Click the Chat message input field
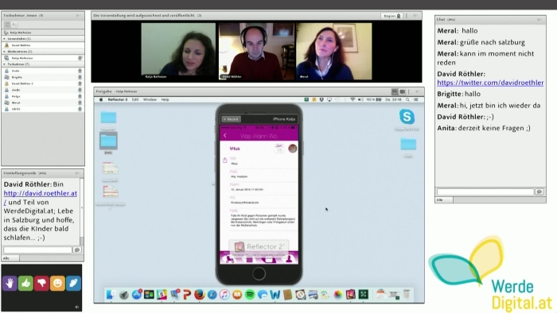557x313 pixels. pyautogui.click(x=485, y=191)
